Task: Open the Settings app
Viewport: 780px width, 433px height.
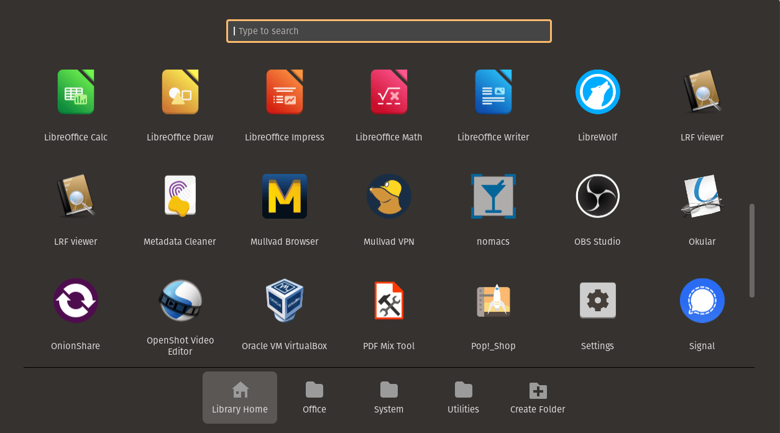Action: [598, 301]
